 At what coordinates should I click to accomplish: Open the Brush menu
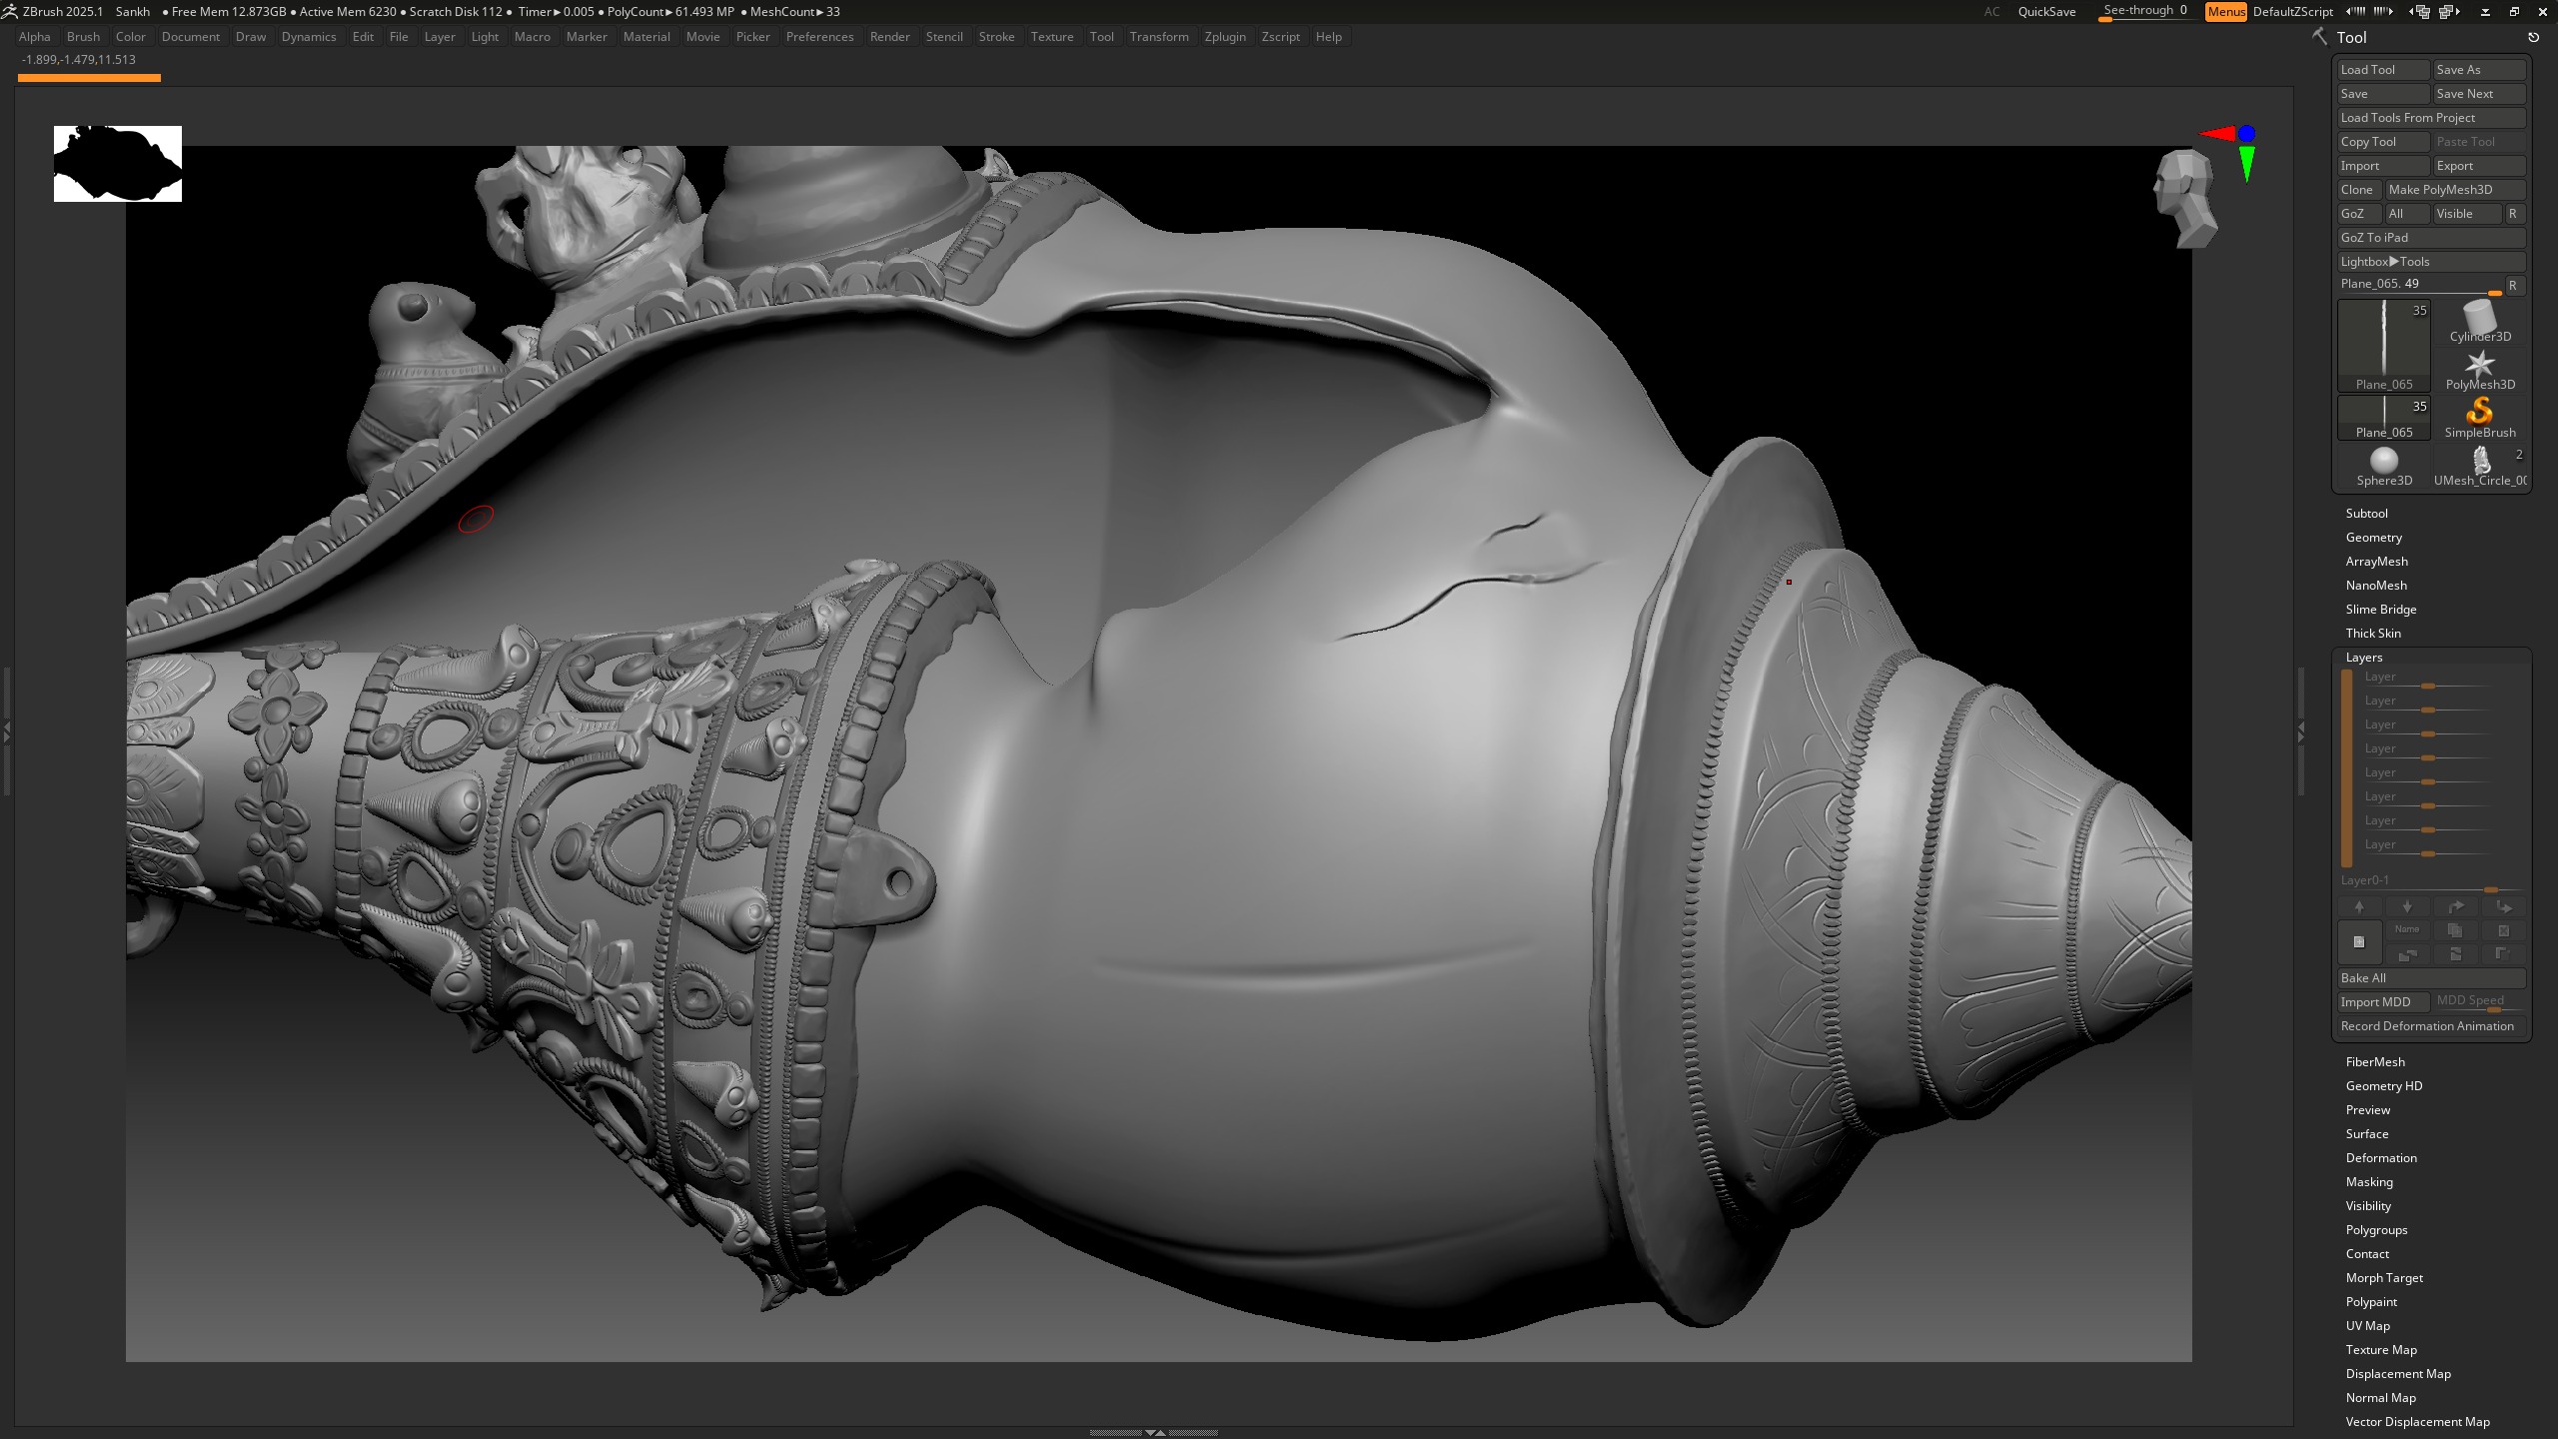pos(83,37)
